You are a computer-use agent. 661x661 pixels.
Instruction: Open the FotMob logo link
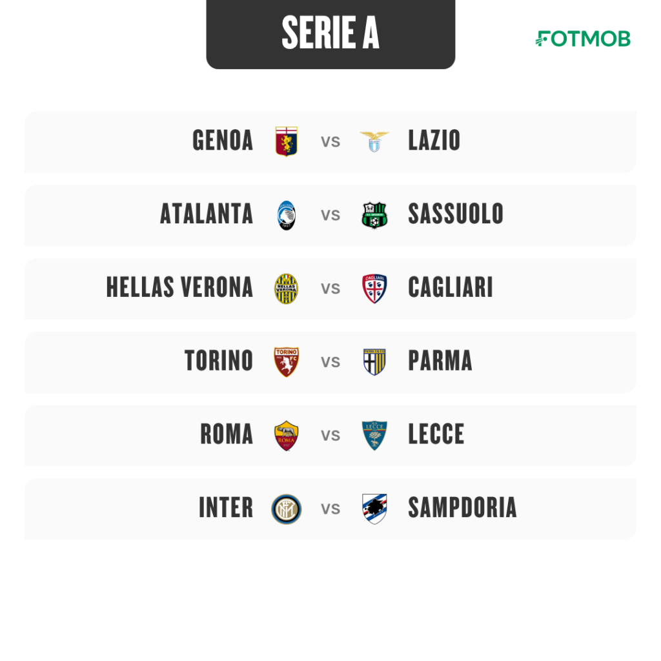[x=583, y=39]
